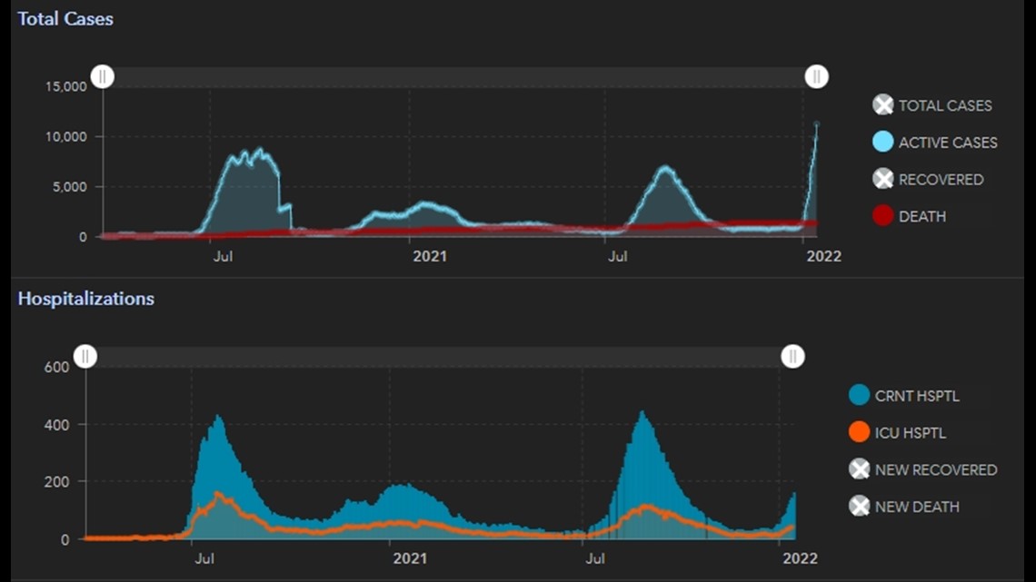Viewport: 1036px width, 582px height.
Task: Show NEW RECOVERED series via its X icon
Action: point(859,469)
